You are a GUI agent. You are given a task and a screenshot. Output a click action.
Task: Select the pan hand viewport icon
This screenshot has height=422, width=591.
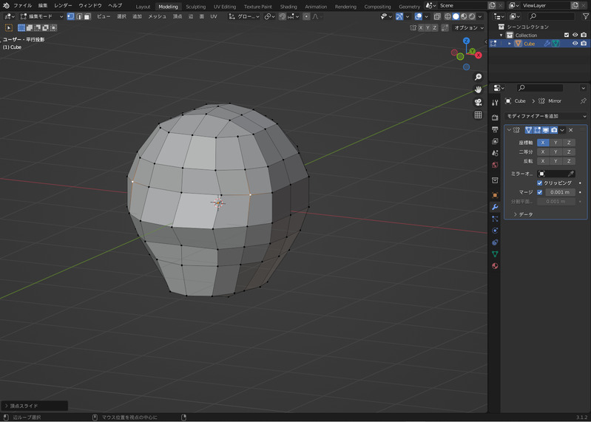point(478,89)
